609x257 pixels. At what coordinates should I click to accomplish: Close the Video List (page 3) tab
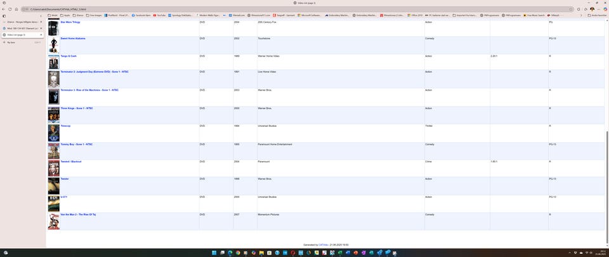[41, 34]
